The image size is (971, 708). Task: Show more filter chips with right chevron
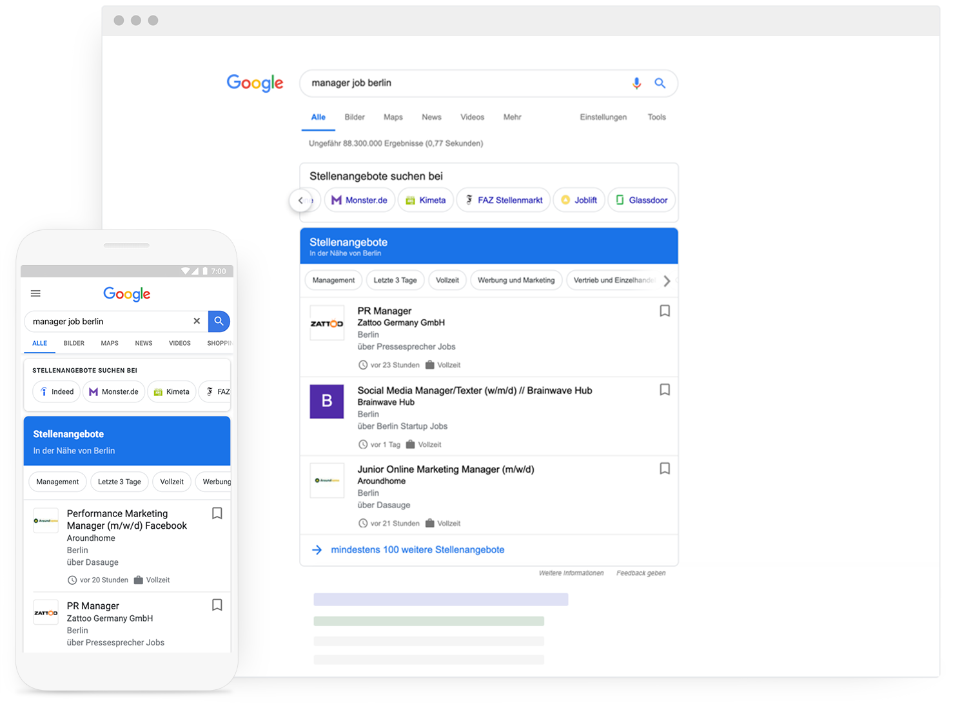tap(667, 280)
